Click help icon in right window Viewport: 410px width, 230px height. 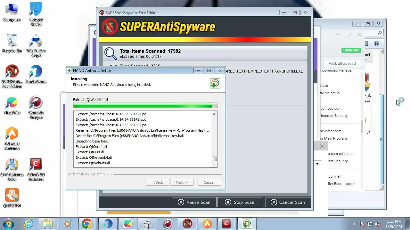coord(377,43)
